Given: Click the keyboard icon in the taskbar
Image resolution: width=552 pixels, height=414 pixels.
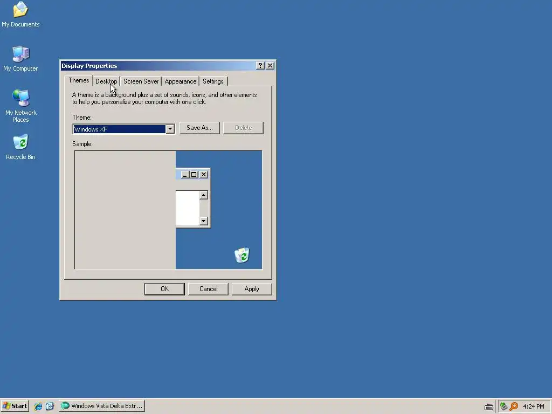Looking at the screenshot, I should pos(488,406).
